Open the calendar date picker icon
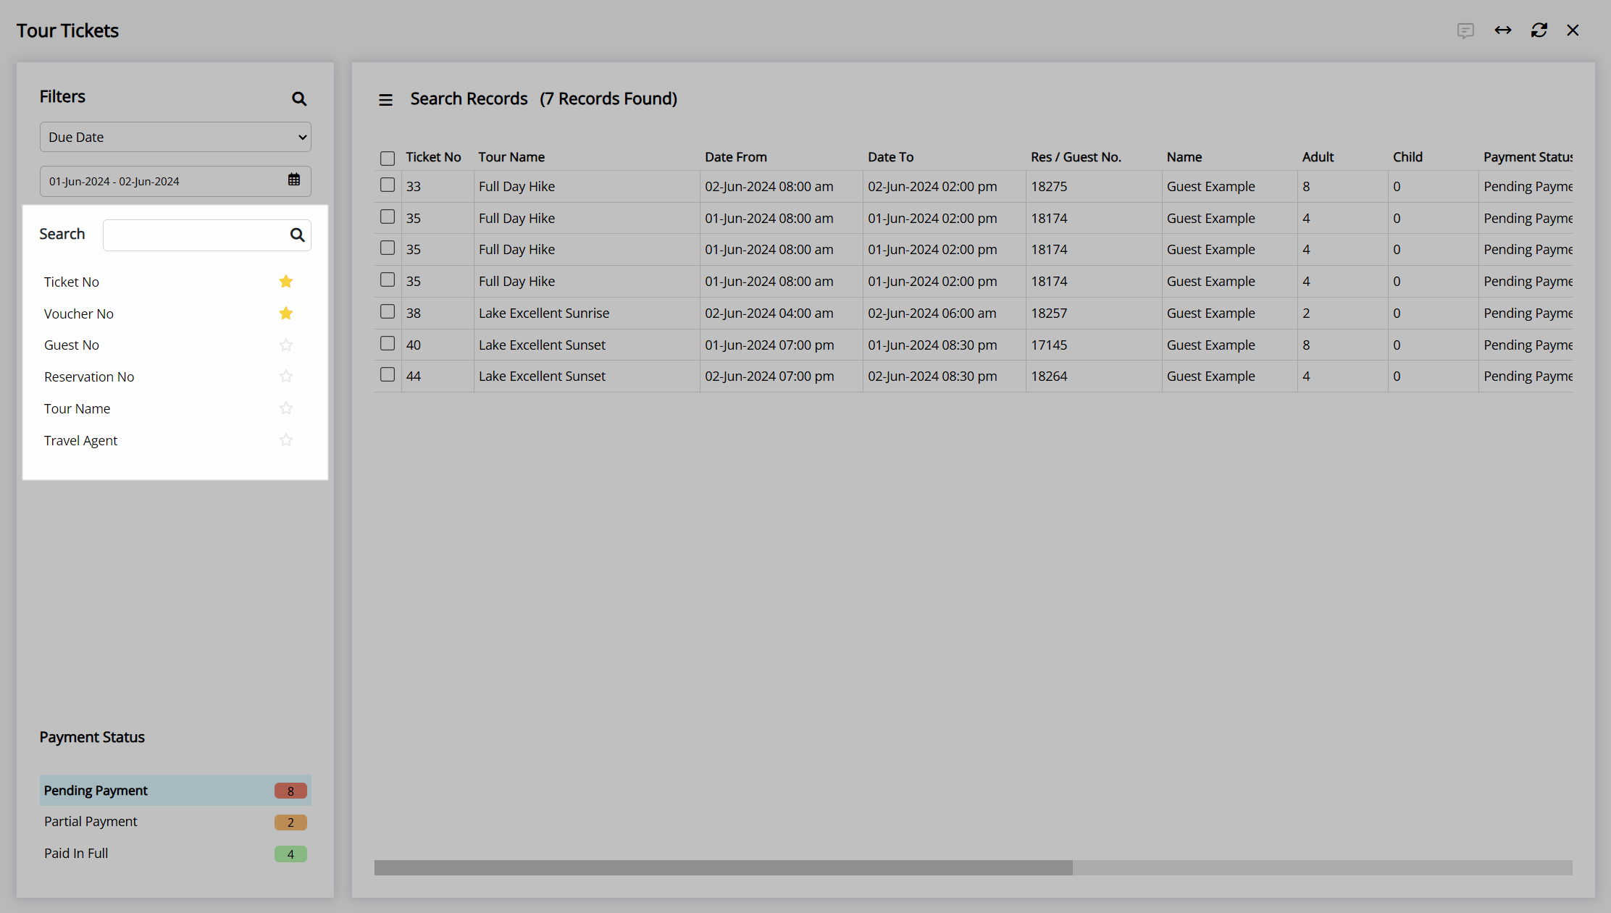Screen dimensions: 1611x913 tap(294, 180)
